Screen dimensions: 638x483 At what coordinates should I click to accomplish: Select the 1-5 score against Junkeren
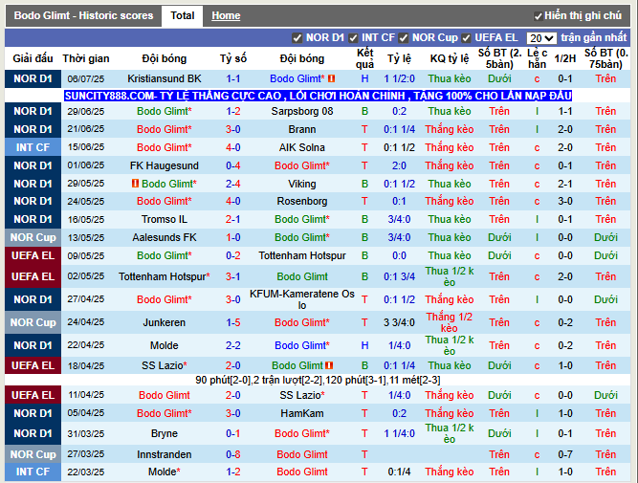pyautogui.click(x=232, y=322)
